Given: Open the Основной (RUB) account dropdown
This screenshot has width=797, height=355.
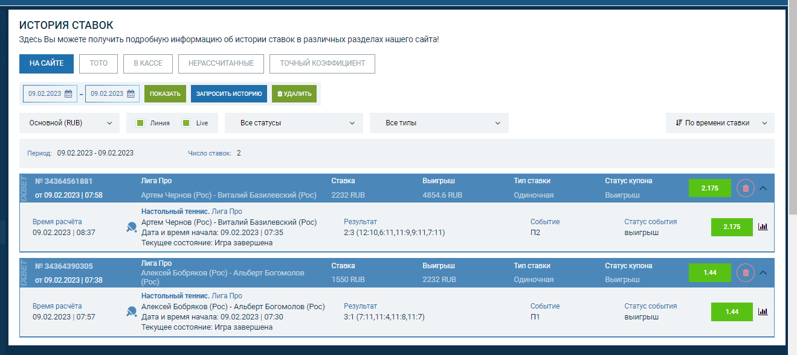Looking at the screenshot, I should (x=69, y=123).
